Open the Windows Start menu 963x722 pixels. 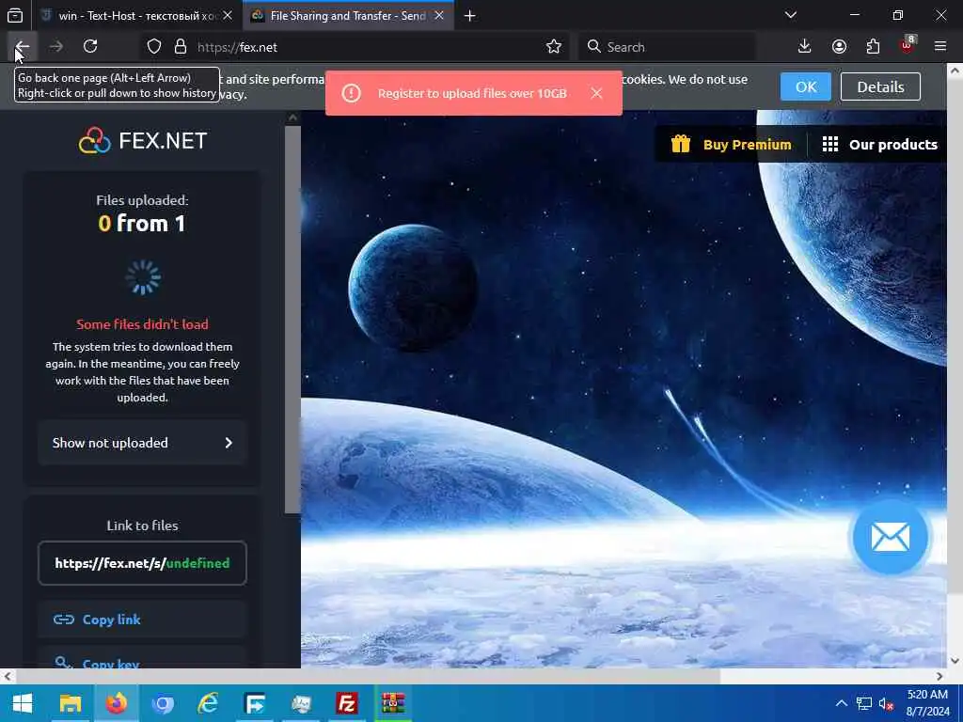tap(23, 703)
